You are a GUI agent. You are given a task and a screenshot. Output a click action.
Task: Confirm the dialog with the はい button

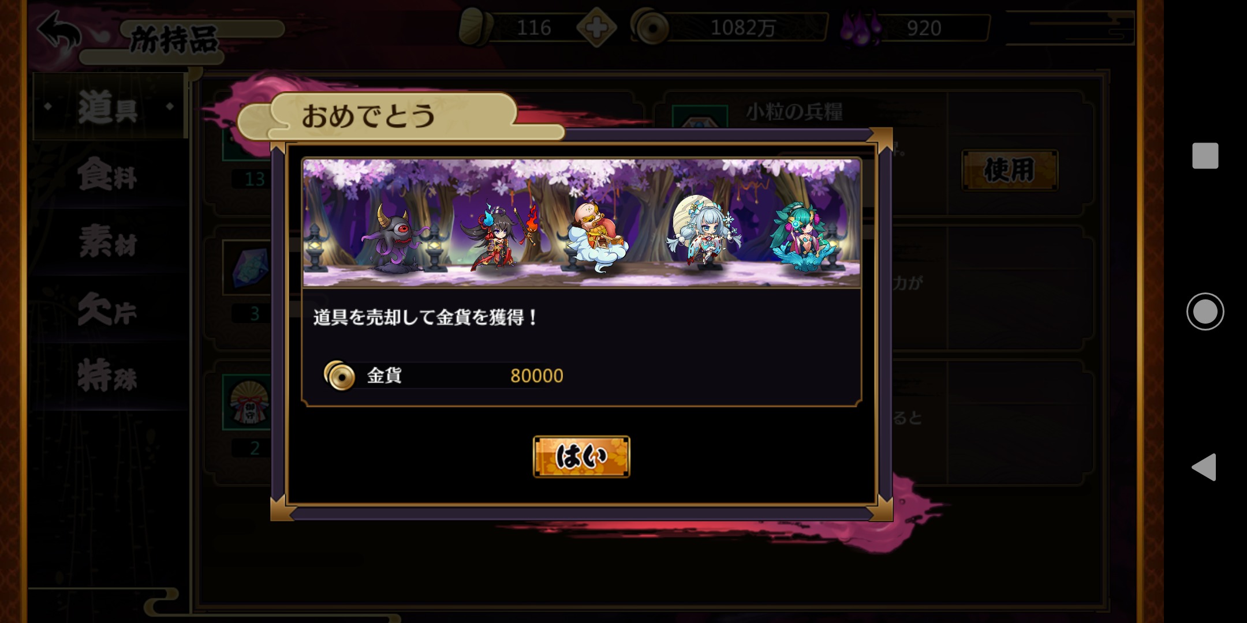click(581, 456)
